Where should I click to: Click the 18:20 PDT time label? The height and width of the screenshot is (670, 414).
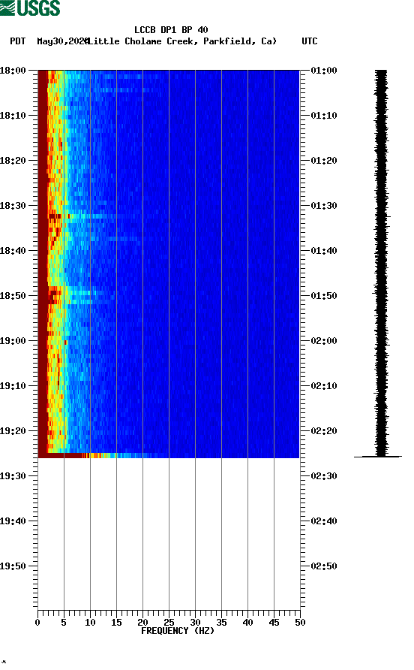click(13, 161)
